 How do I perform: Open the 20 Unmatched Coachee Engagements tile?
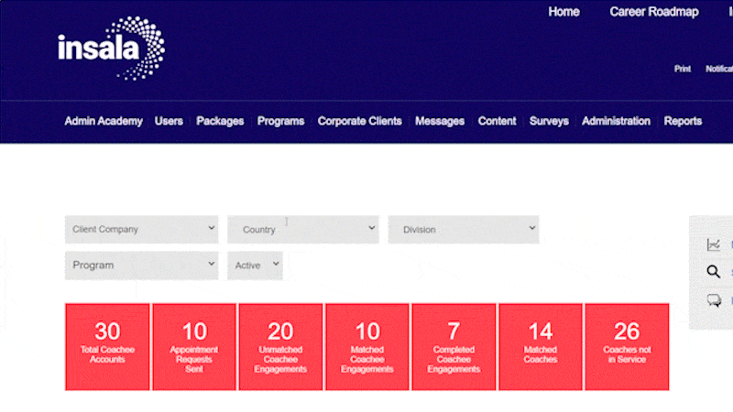coord(280,347)
